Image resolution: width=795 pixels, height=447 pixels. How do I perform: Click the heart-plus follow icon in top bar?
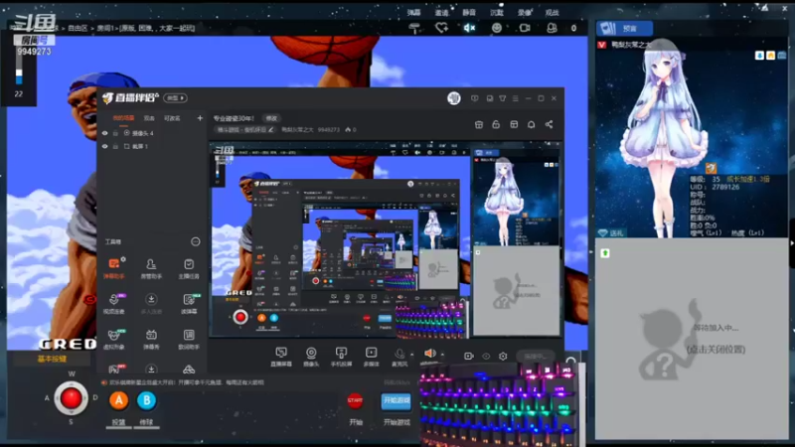[441, 29]
